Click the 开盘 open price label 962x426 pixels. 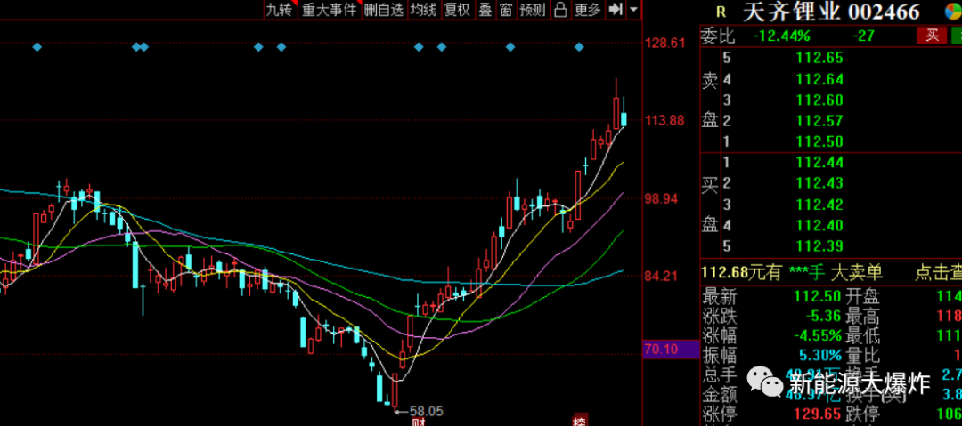pos(862,297)
